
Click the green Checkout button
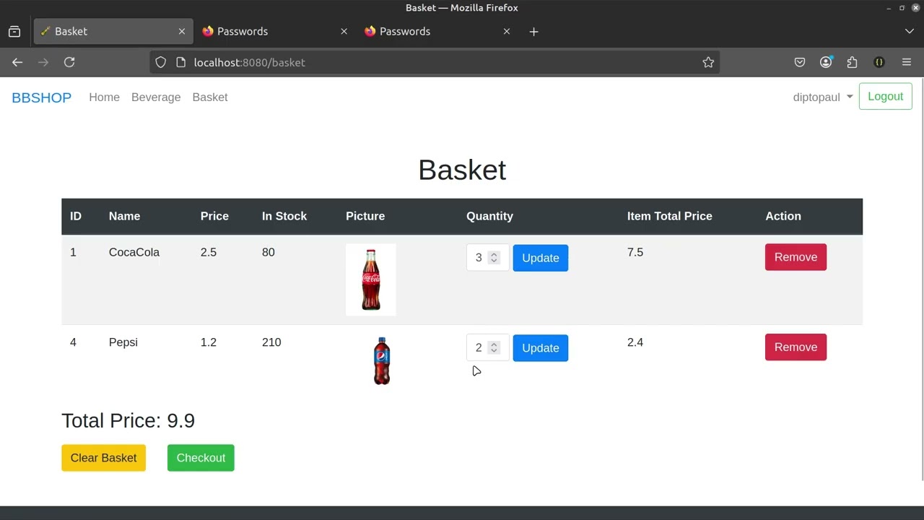201,458
